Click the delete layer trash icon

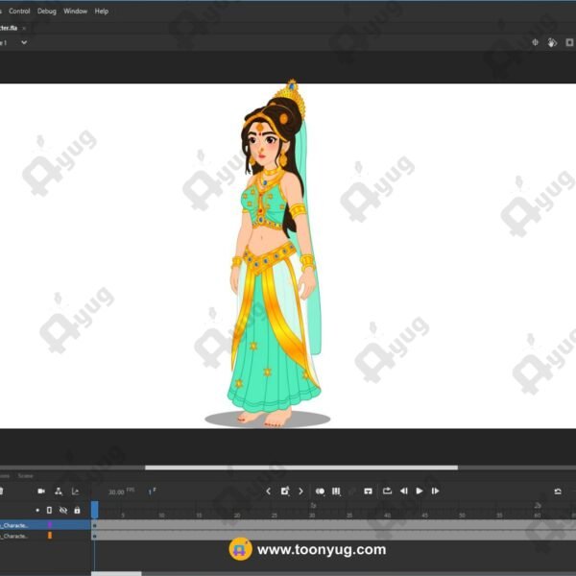pos(1,492)
